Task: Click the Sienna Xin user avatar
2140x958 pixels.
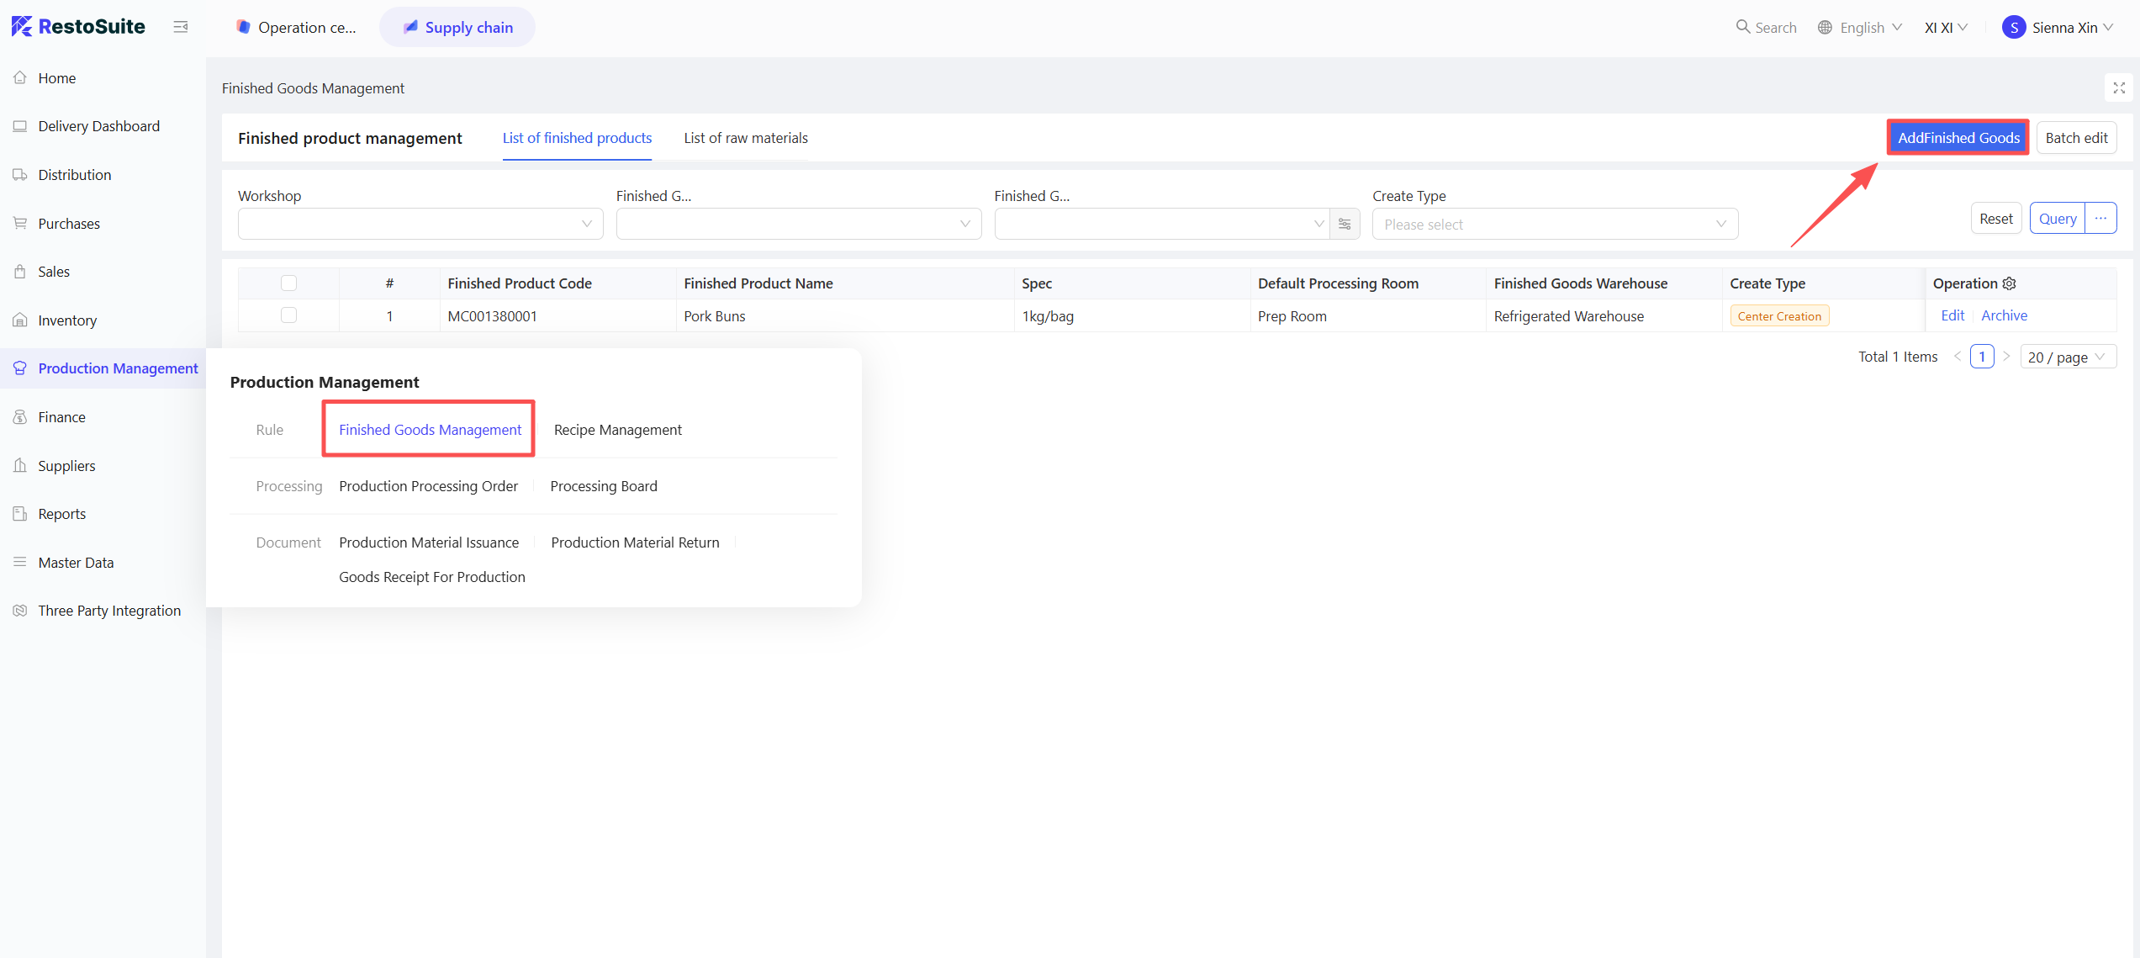Action: tap(2013, 27)
